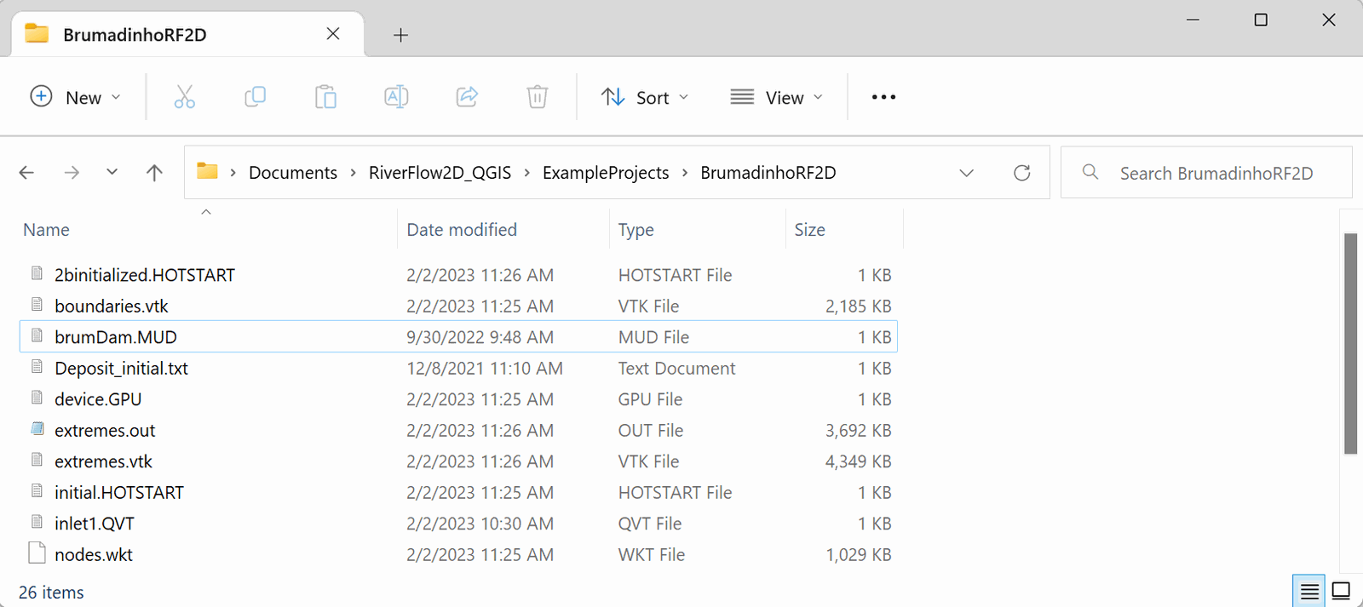Viewport: 1363px width, 607px height.
Task: Show recent locations dropdown
Action: click(x=112, y=172)
